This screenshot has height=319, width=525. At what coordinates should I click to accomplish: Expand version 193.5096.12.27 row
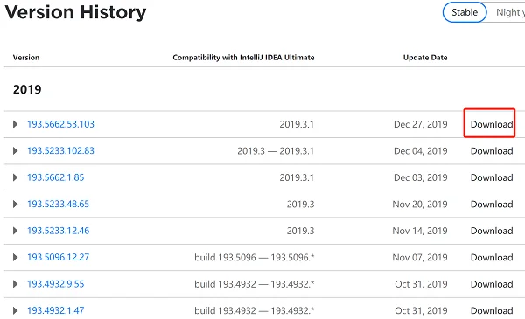[15, 257]
